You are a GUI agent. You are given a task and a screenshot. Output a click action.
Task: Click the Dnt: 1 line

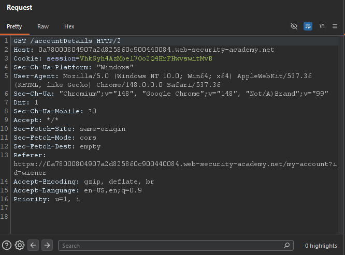tap(26, 102)
